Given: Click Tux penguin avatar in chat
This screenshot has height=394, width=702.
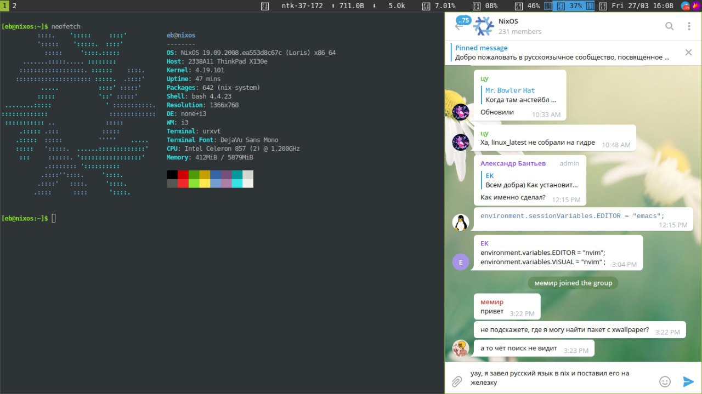Looking at the screenshot, I should (461, 222).
